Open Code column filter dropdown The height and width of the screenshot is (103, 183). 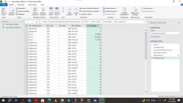(57, 26)
